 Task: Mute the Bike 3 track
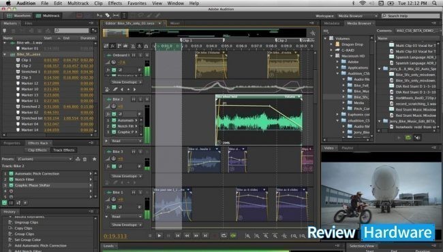point(134,151)
